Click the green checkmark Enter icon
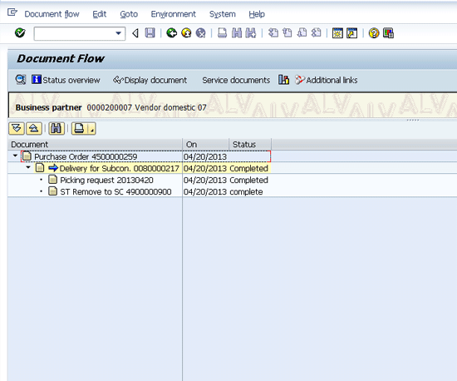This screenshot has width=457, height=381. [20, 33]
